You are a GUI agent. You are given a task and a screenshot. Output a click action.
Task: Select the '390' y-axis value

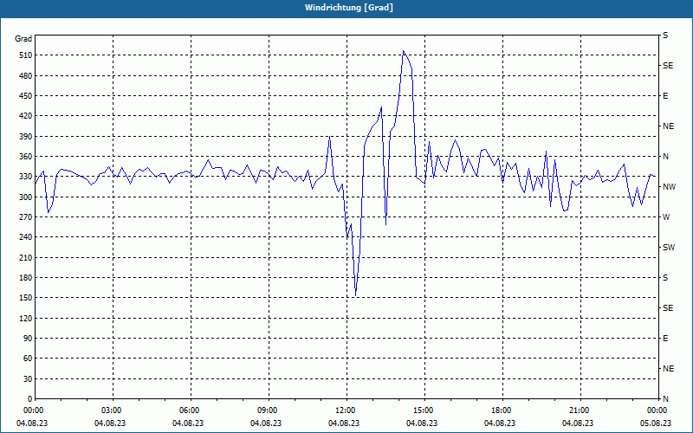[26, 136]
